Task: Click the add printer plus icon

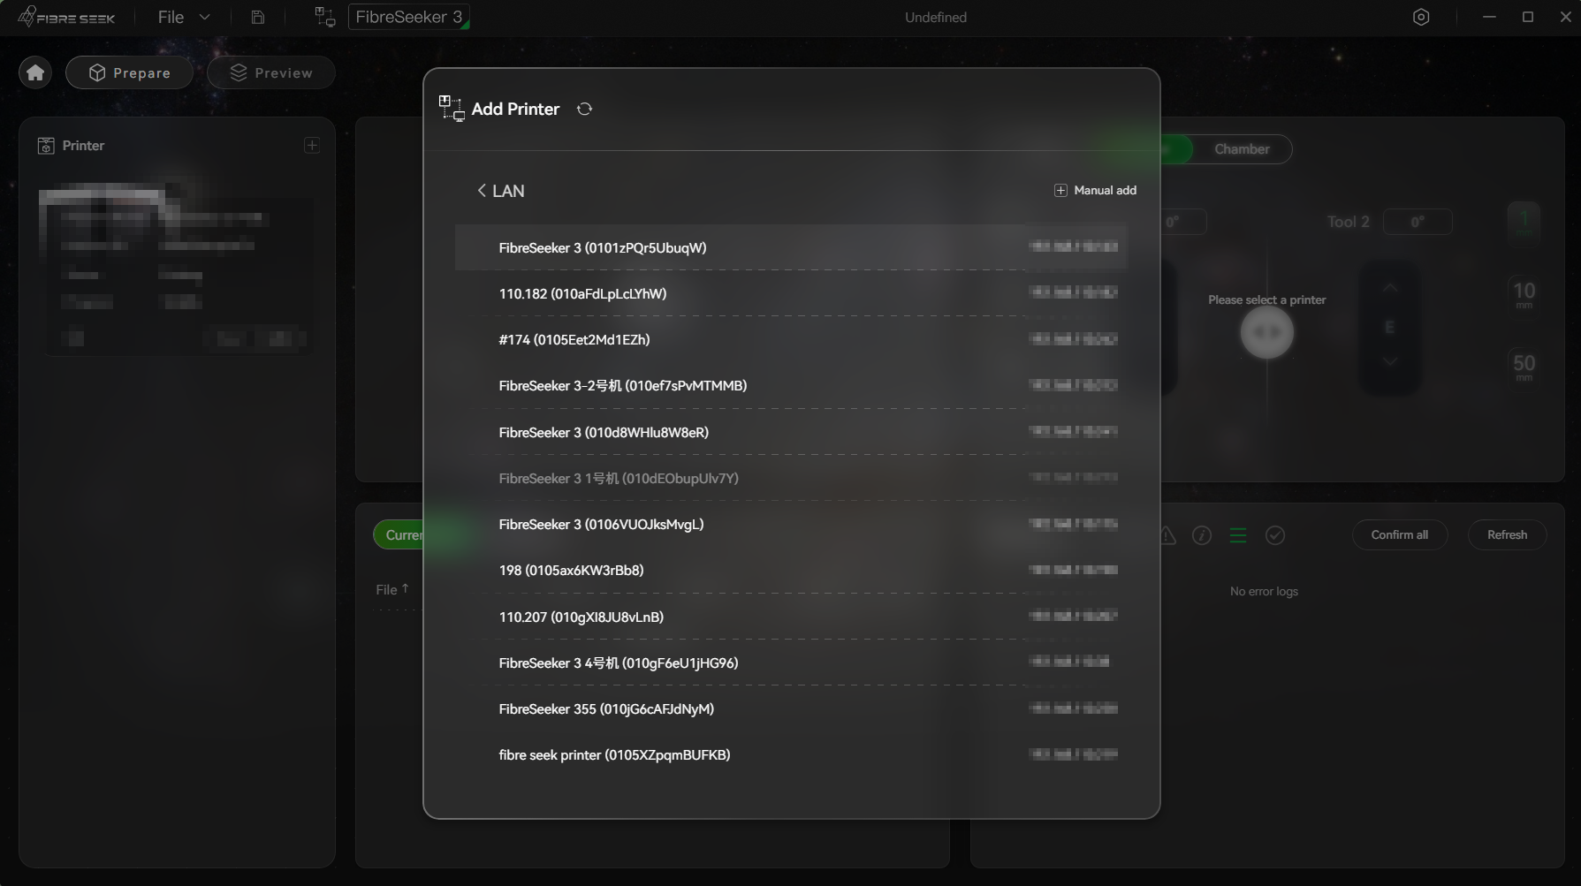Action: point(312,145)
